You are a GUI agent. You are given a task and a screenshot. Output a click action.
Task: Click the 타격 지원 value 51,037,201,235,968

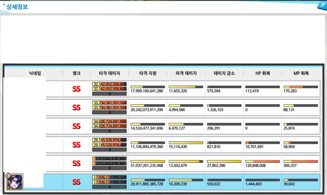point(147,166)
